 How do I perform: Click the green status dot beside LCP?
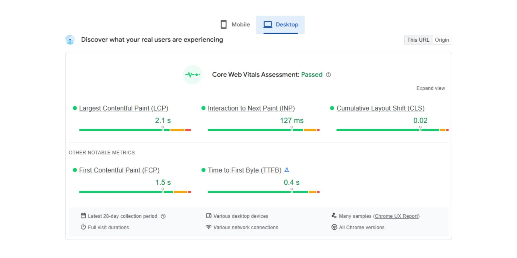pos(74,108)
